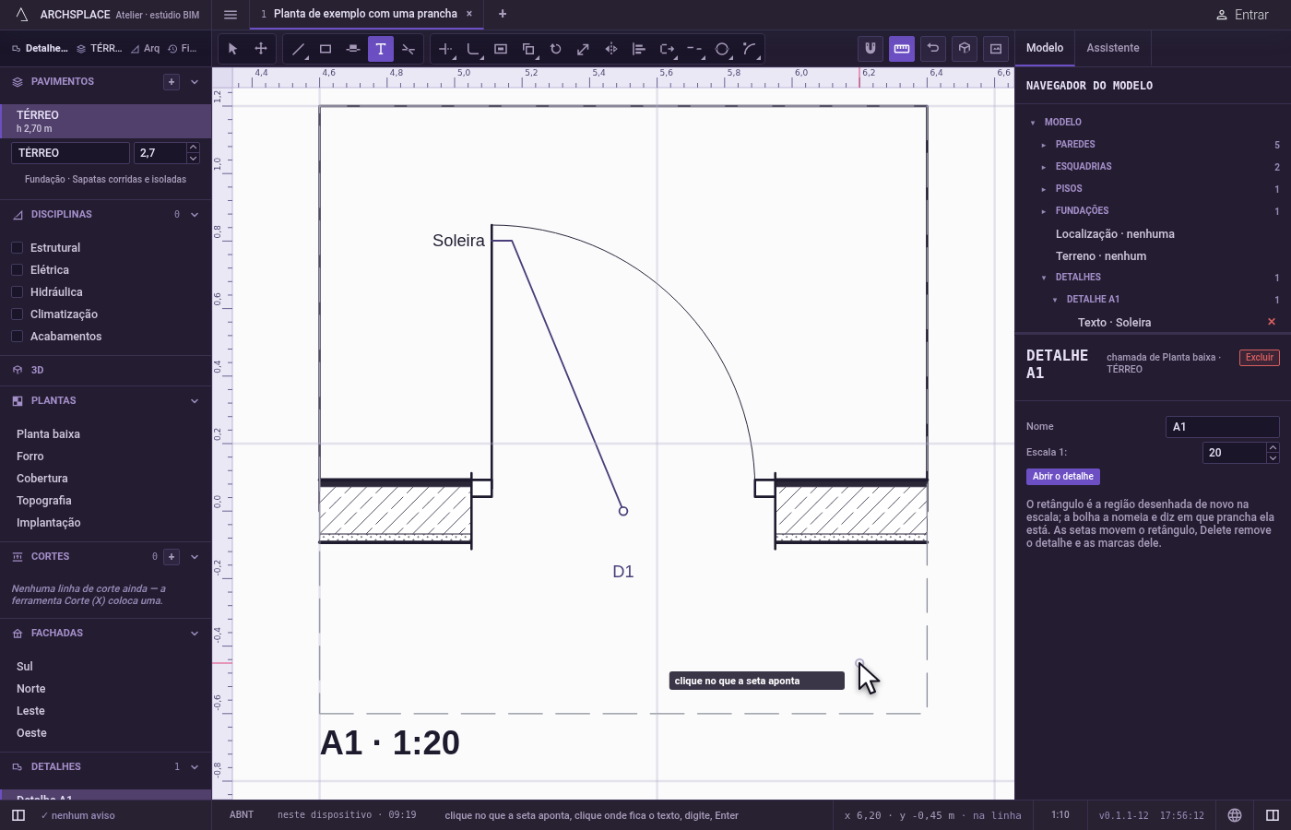Viewport: 1291px width, 830px height.
Task: Pick the line drawing tool
Action: tap(298, 49)
